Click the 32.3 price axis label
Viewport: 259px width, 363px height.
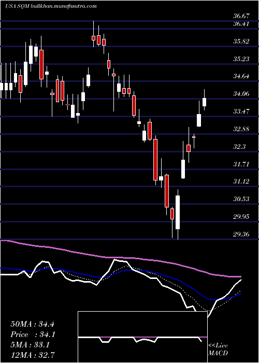[239, 147]
